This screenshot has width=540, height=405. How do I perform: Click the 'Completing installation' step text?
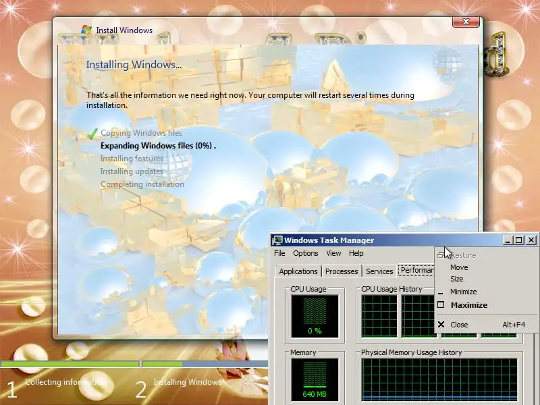coord(142,184)
